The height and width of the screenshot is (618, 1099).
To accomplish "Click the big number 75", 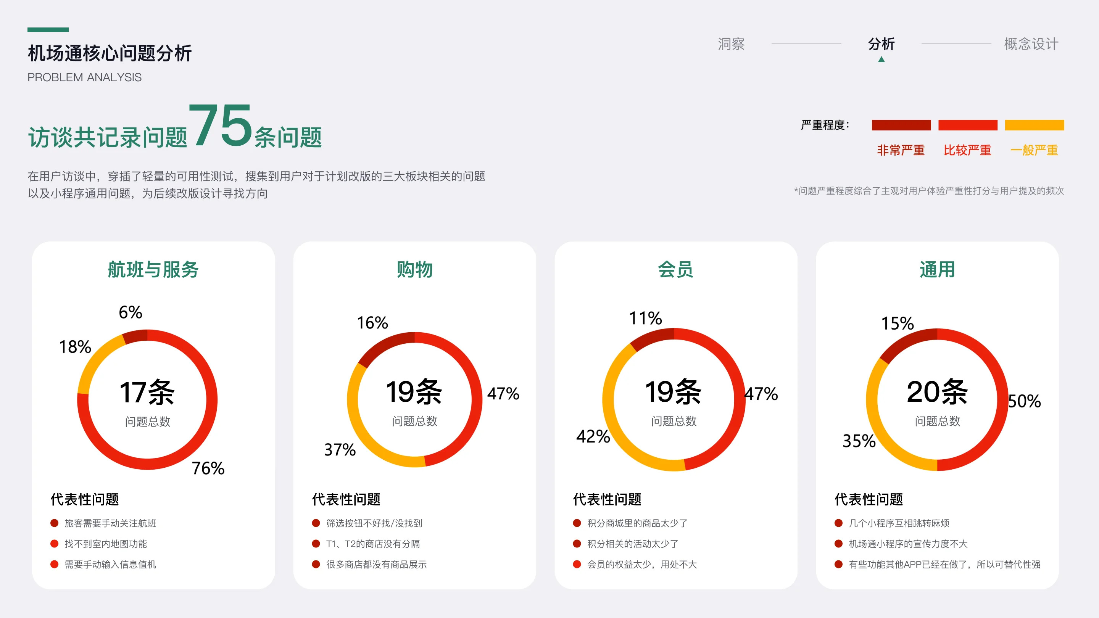I will click(220, 125).
